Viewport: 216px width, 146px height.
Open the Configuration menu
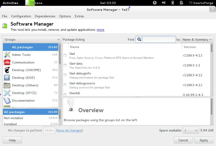click(x=21, y=16)
